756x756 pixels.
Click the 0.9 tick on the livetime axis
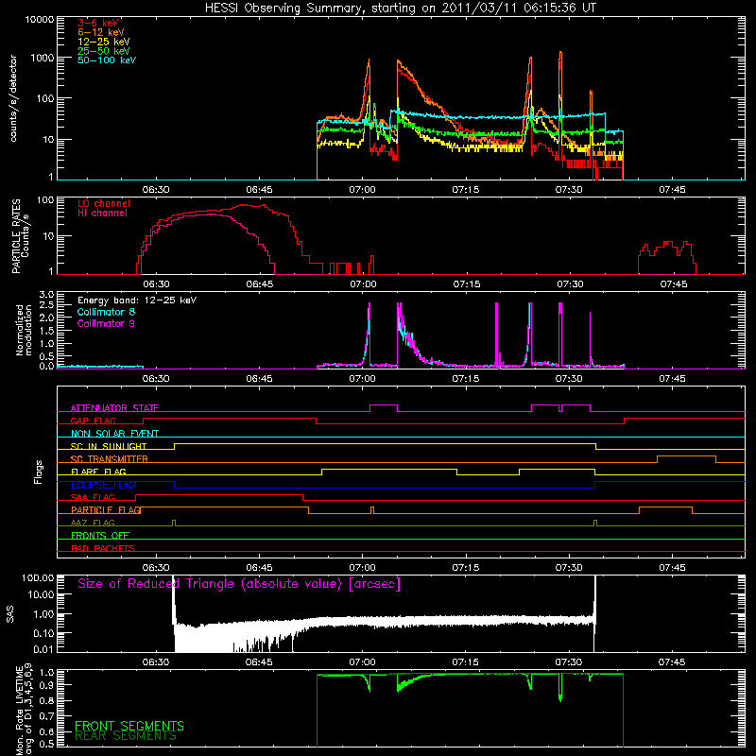coord(48,685)
